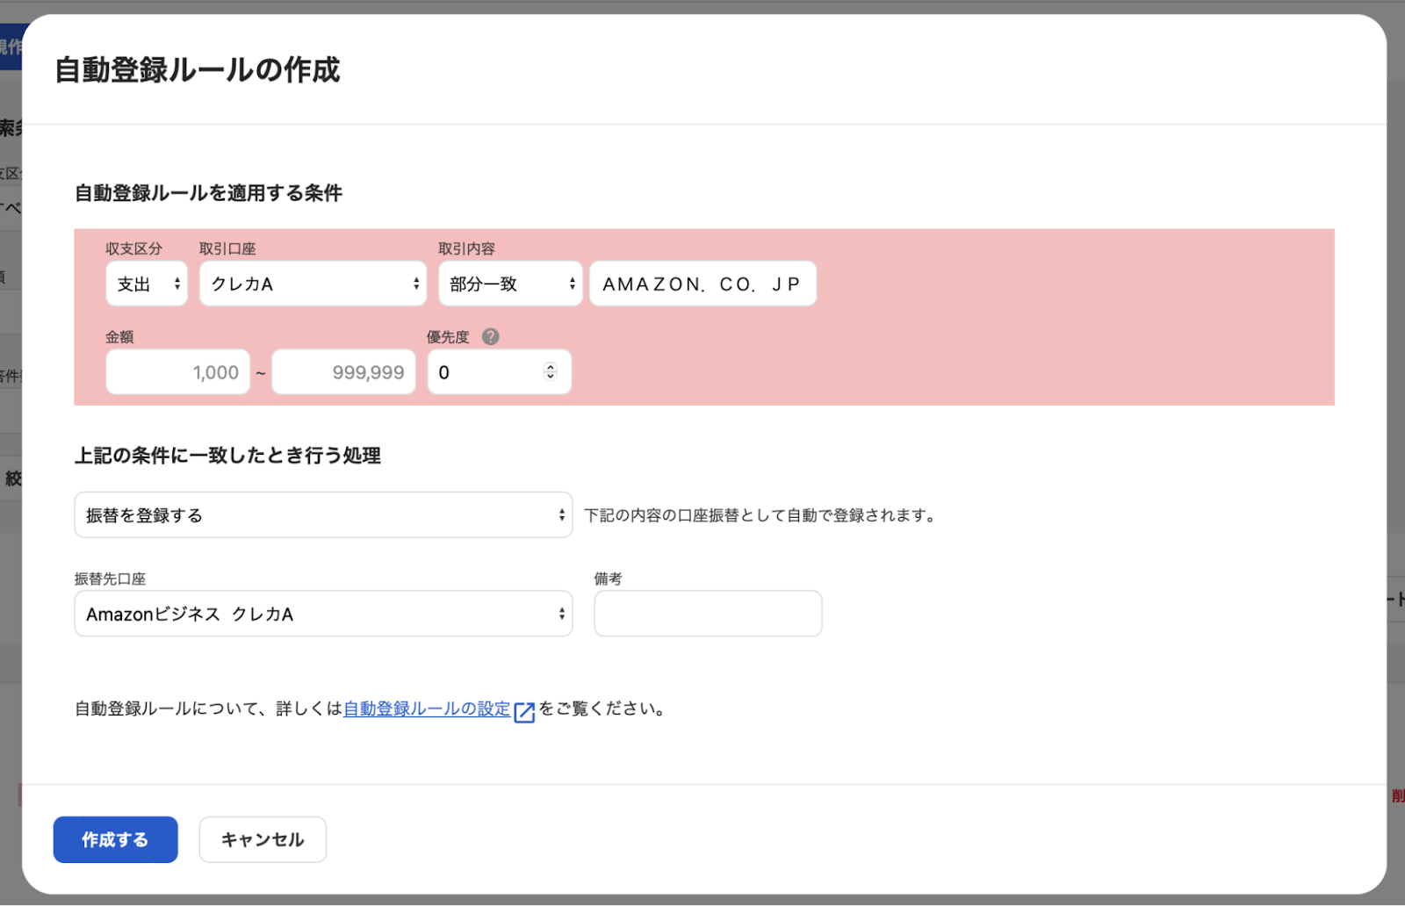Select the maximum 金額 field showing 999,999
The image size is (1405, 906).
point(342,371)
